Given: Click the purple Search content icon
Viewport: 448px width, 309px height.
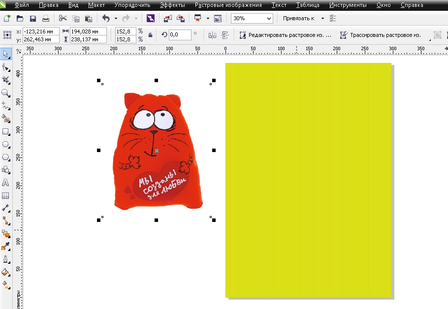Looking at the screenshot, I should (151, 19).
